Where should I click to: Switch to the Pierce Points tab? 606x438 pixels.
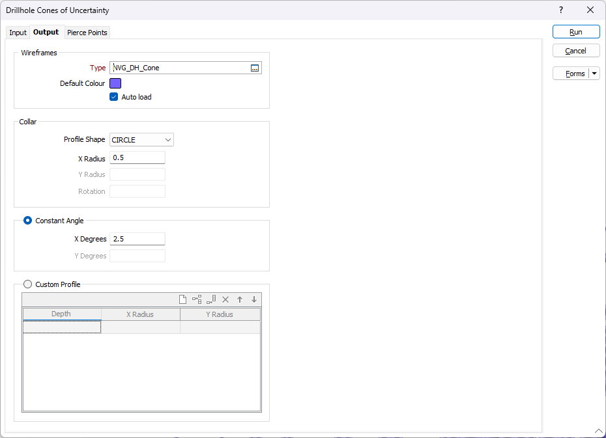pos(87,33)
